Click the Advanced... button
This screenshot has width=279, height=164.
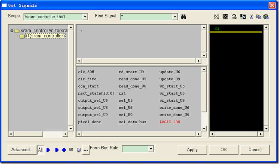(22, 150)
